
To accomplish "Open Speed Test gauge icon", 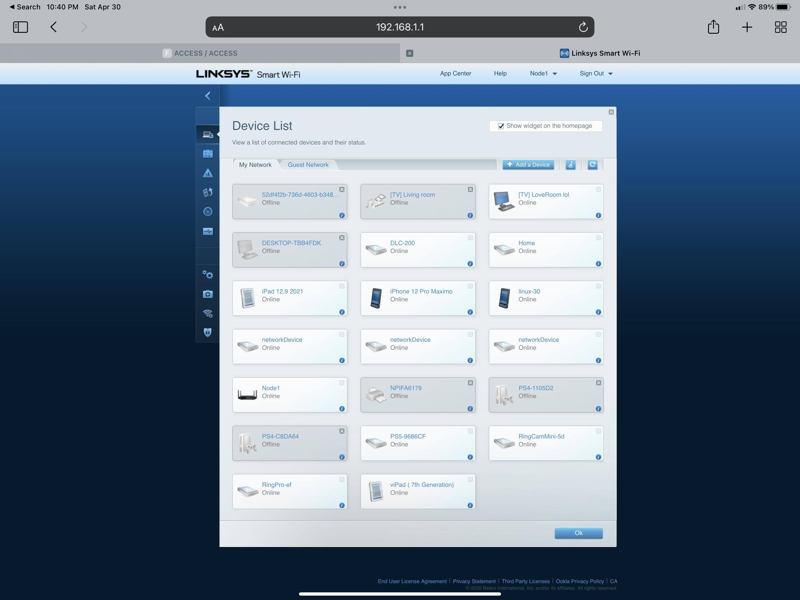I will (208, 212).
